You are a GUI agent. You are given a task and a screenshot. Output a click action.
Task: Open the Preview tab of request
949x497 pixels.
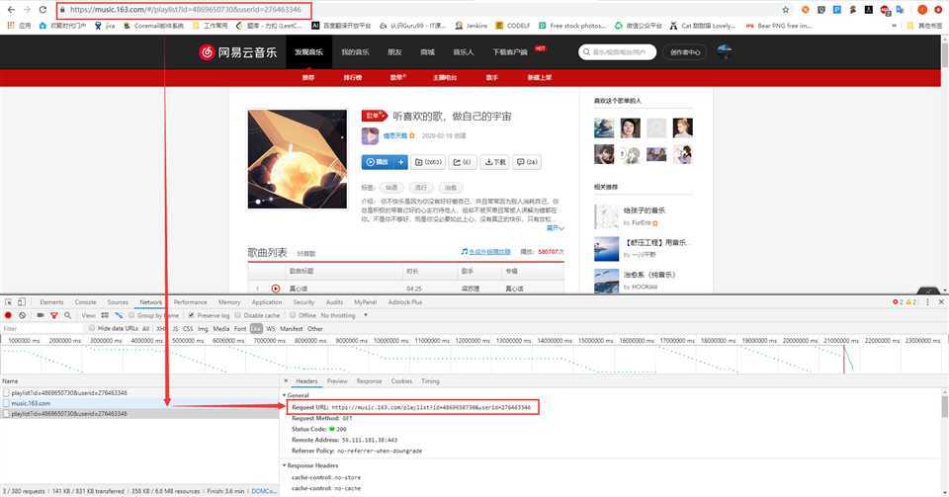(337, 381)
